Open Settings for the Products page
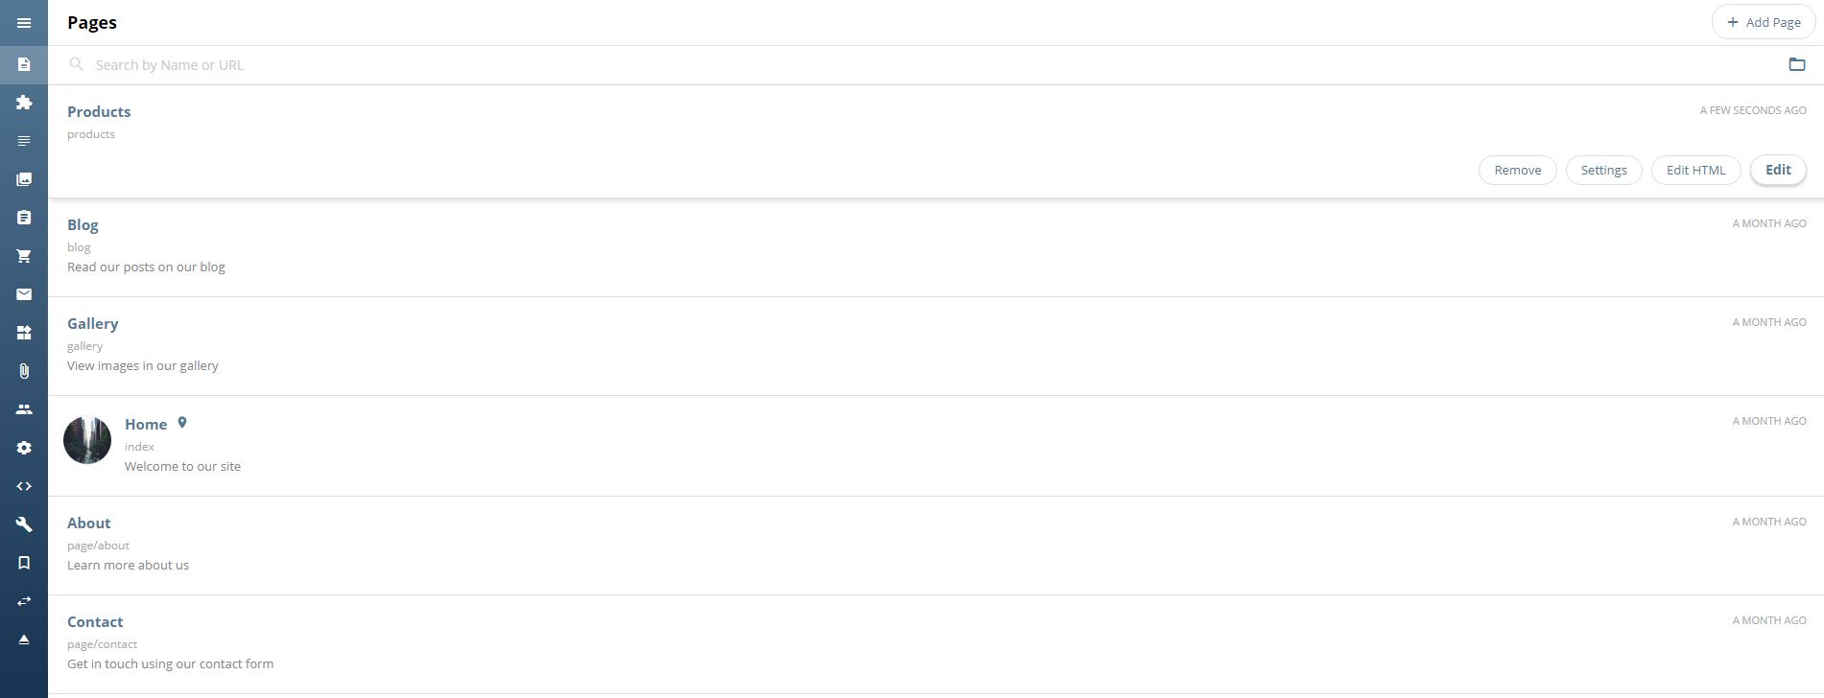Screen dimensions: 1824x698 click(x=1603, y=170)
